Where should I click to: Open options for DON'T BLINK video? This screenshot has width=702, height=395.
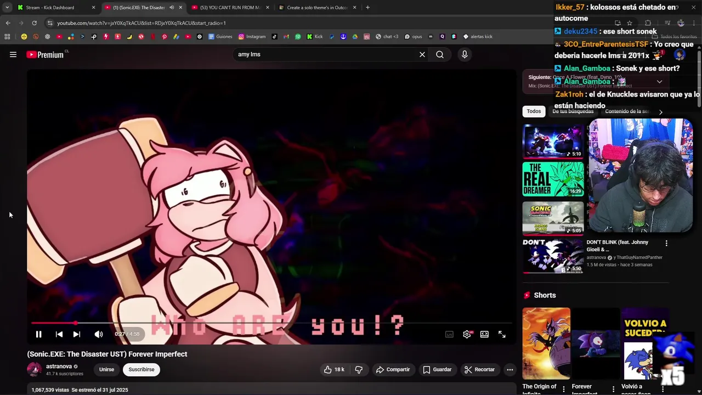[666, 243]
